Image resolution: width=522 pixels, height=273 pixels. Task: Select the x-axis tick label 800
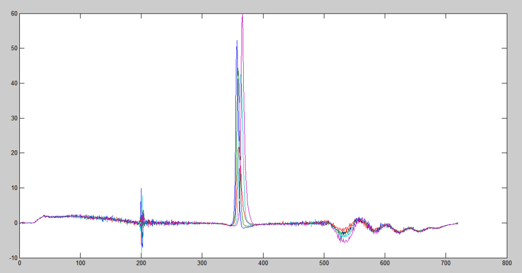pos(506,264)
